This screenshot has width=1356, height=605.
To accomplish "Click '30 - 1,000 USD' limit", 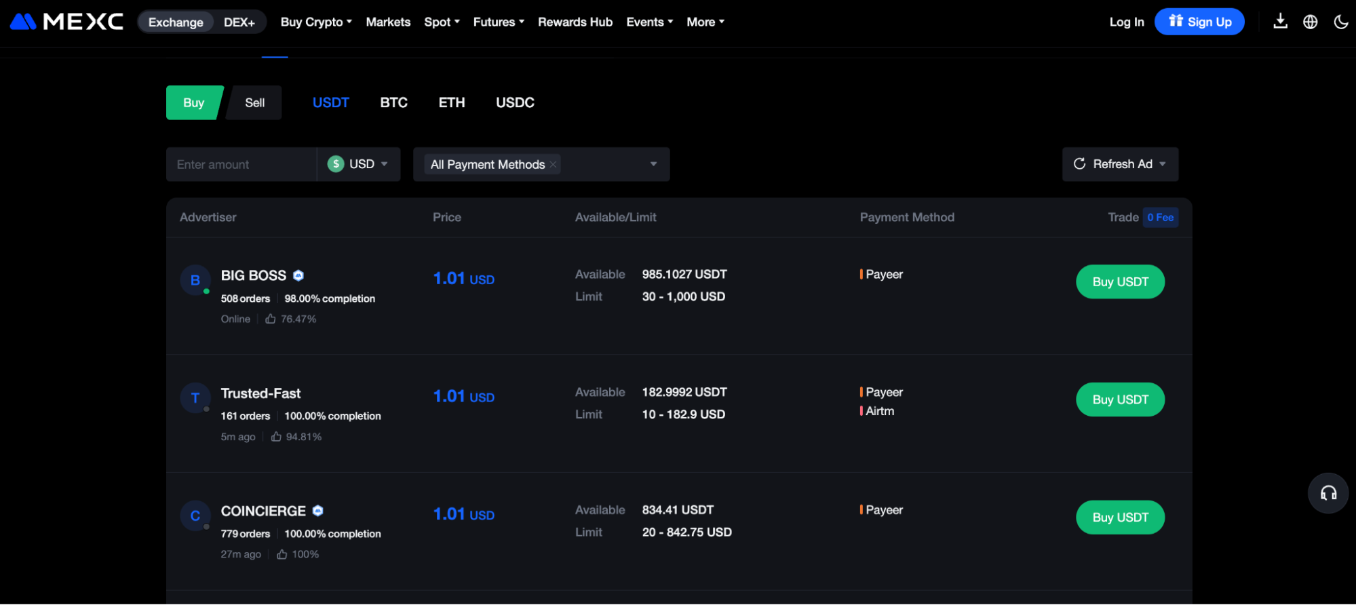I will click(x=684, y=296).
